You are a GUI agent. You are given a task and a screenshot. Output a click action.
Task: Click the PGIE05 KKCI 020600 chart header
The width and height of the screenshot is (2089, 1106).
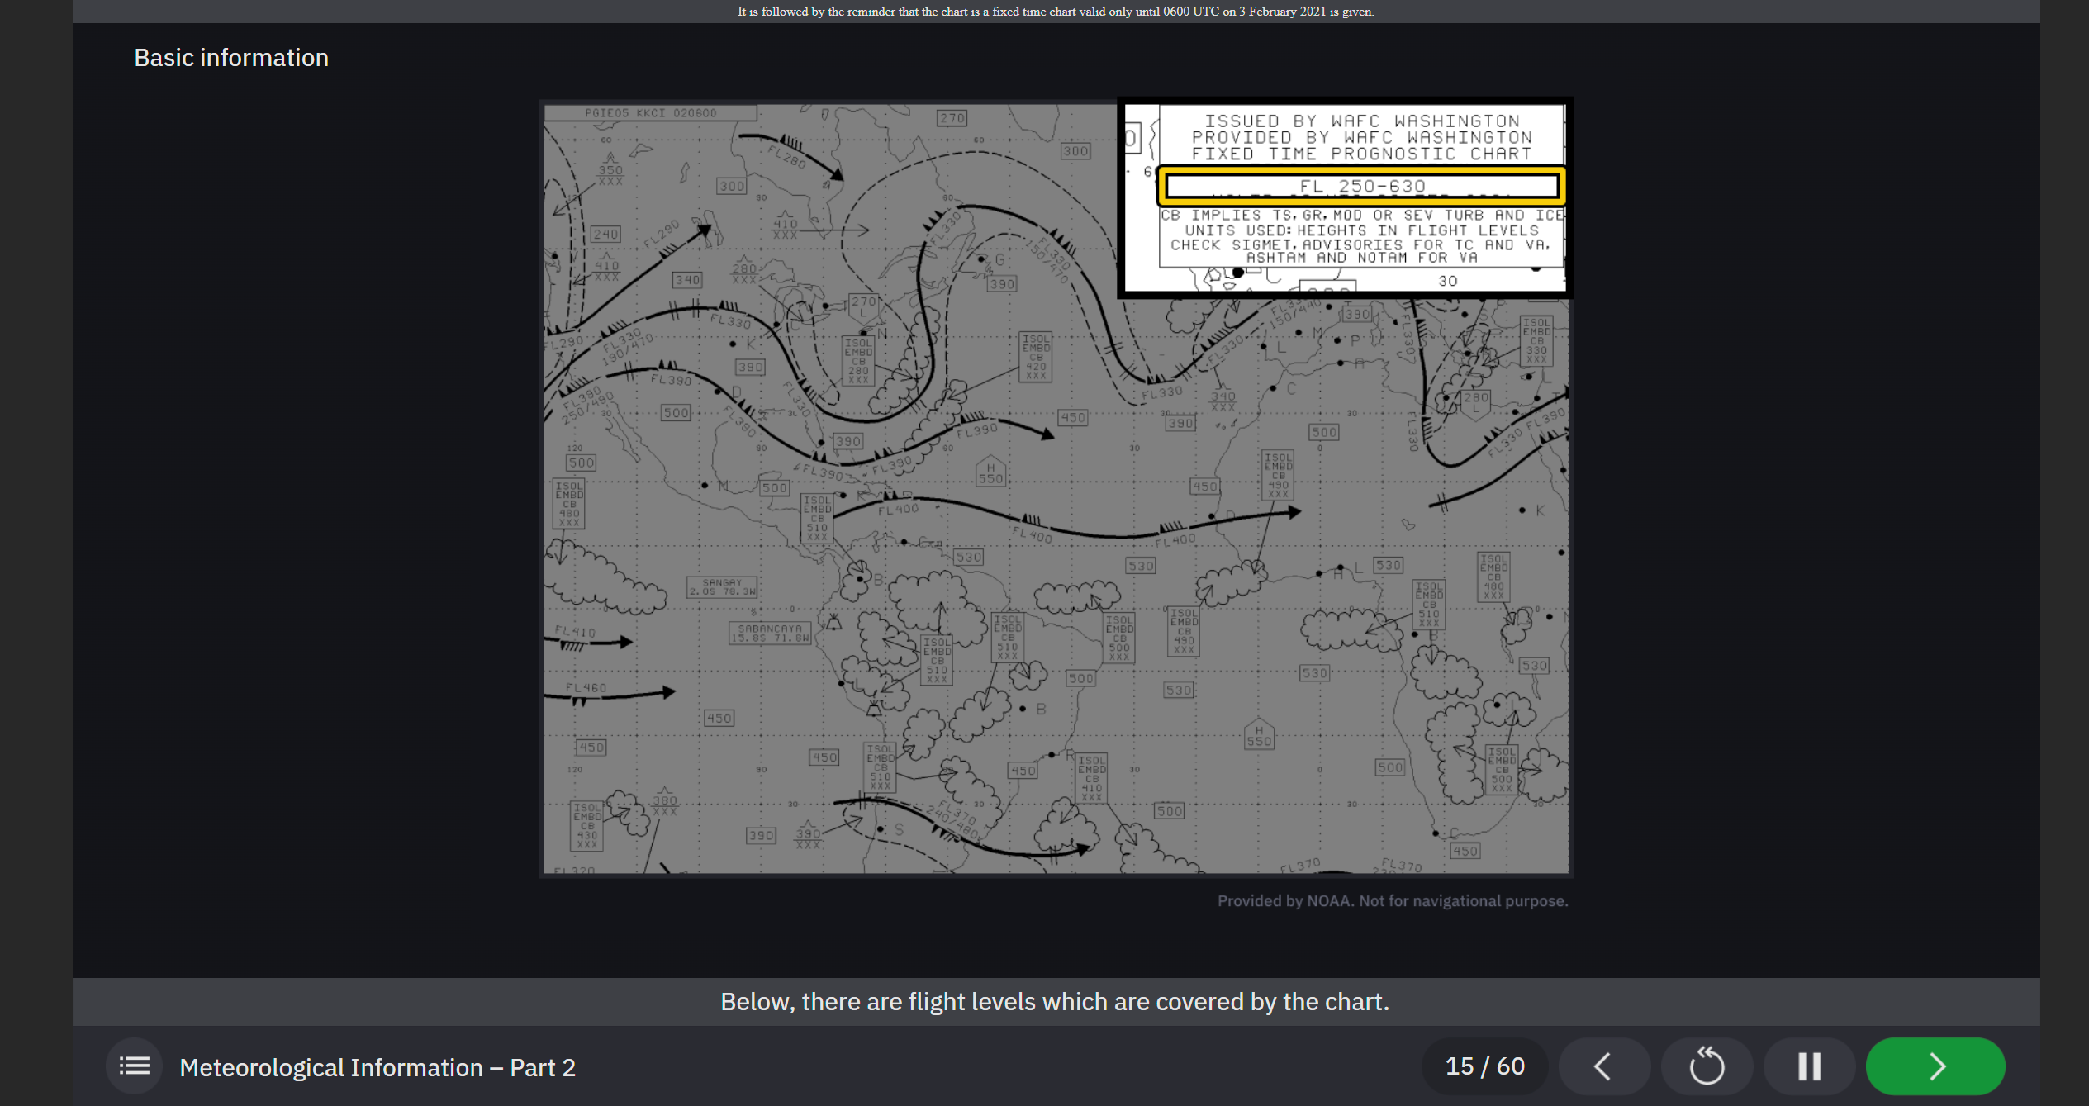click(650, 113)
